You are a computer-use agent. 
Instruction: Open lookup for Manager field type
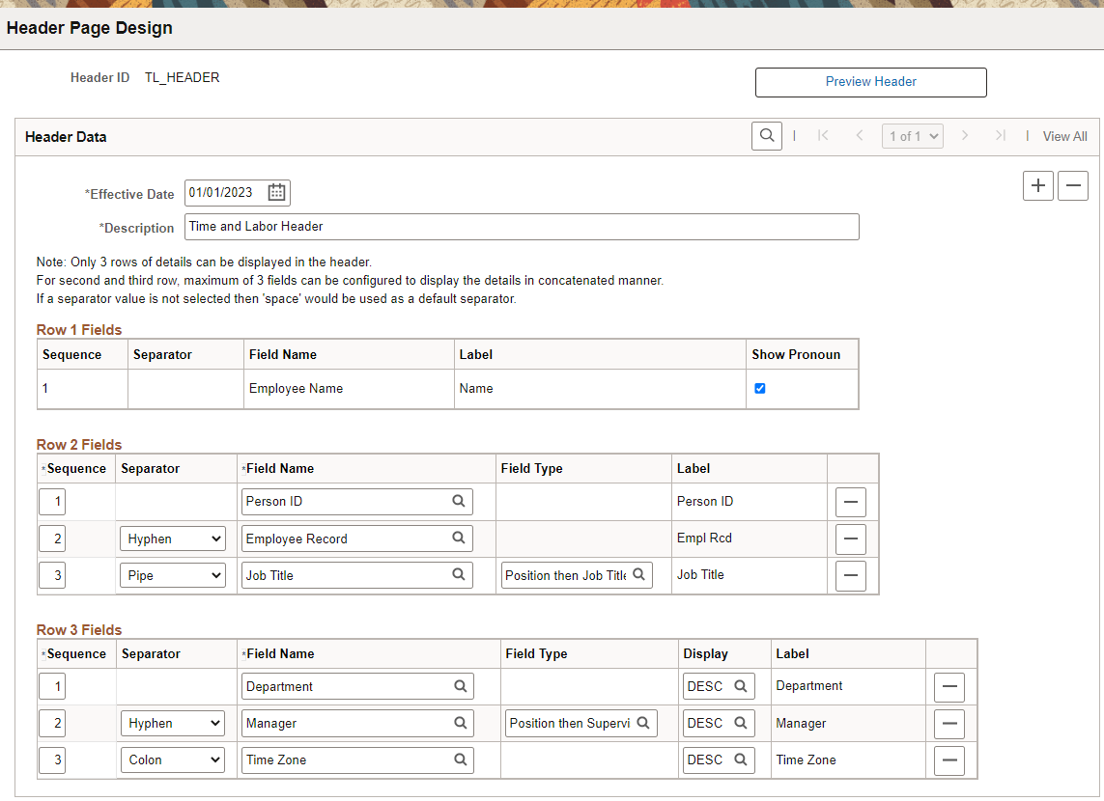point(642,724)
